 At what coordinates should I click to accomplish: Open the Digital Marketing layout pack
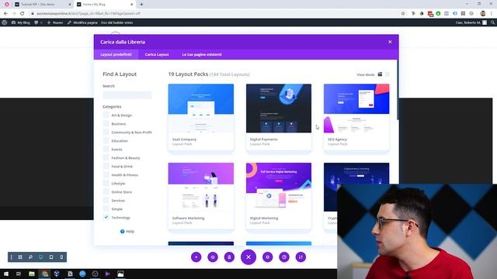(279, 196)
